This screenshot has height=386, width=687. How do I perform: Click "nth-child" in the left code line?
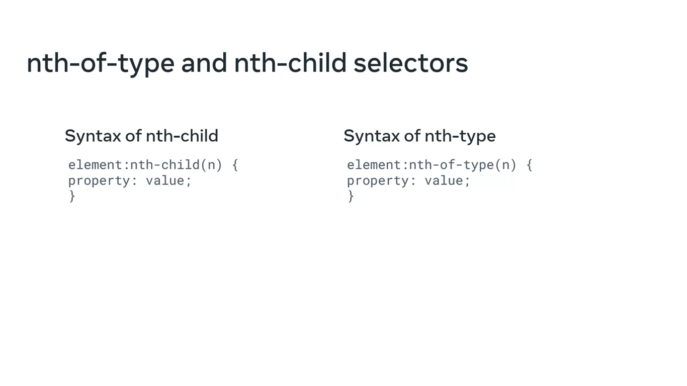pos(165,165)
